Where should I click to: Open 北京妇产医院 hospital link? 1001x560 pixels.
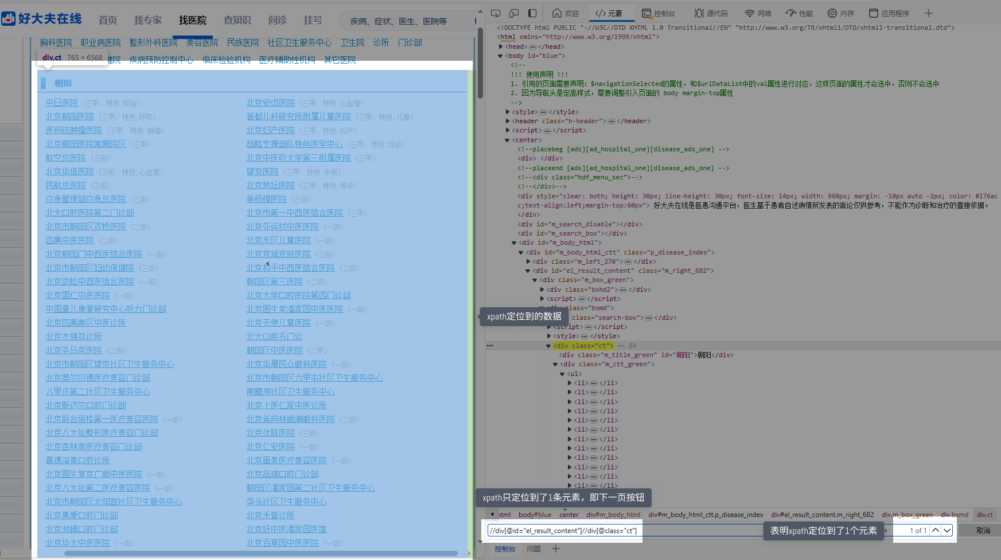coord(271,130)
